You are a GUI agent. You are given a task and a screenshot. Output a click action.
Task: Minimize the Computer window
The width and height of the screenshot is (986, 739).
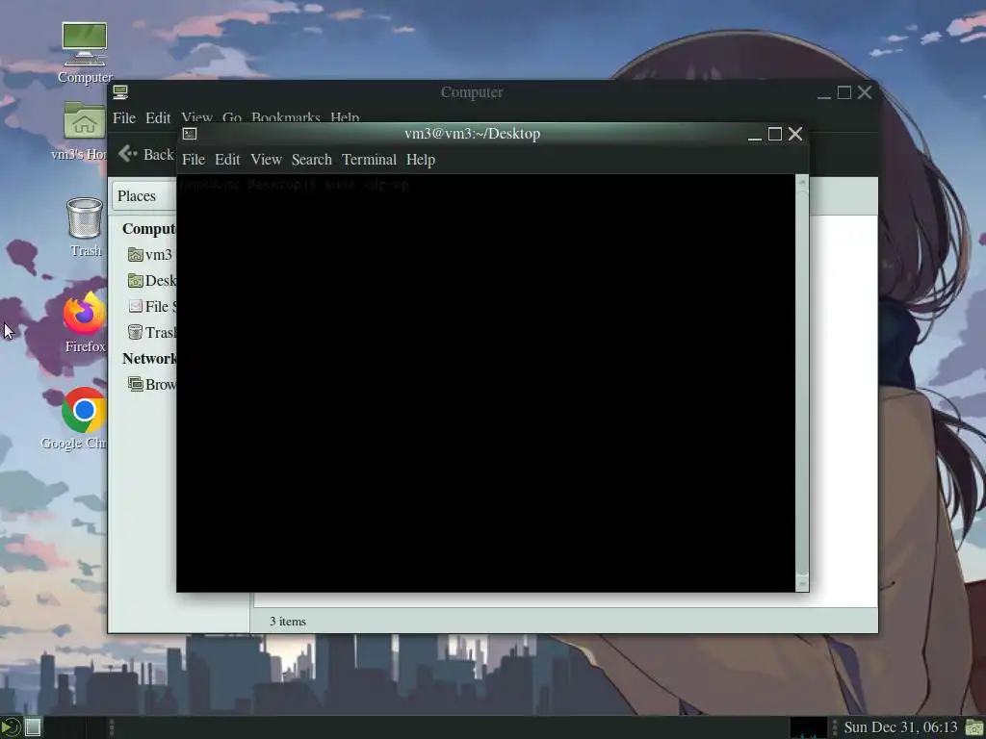[x=824, y=93]
